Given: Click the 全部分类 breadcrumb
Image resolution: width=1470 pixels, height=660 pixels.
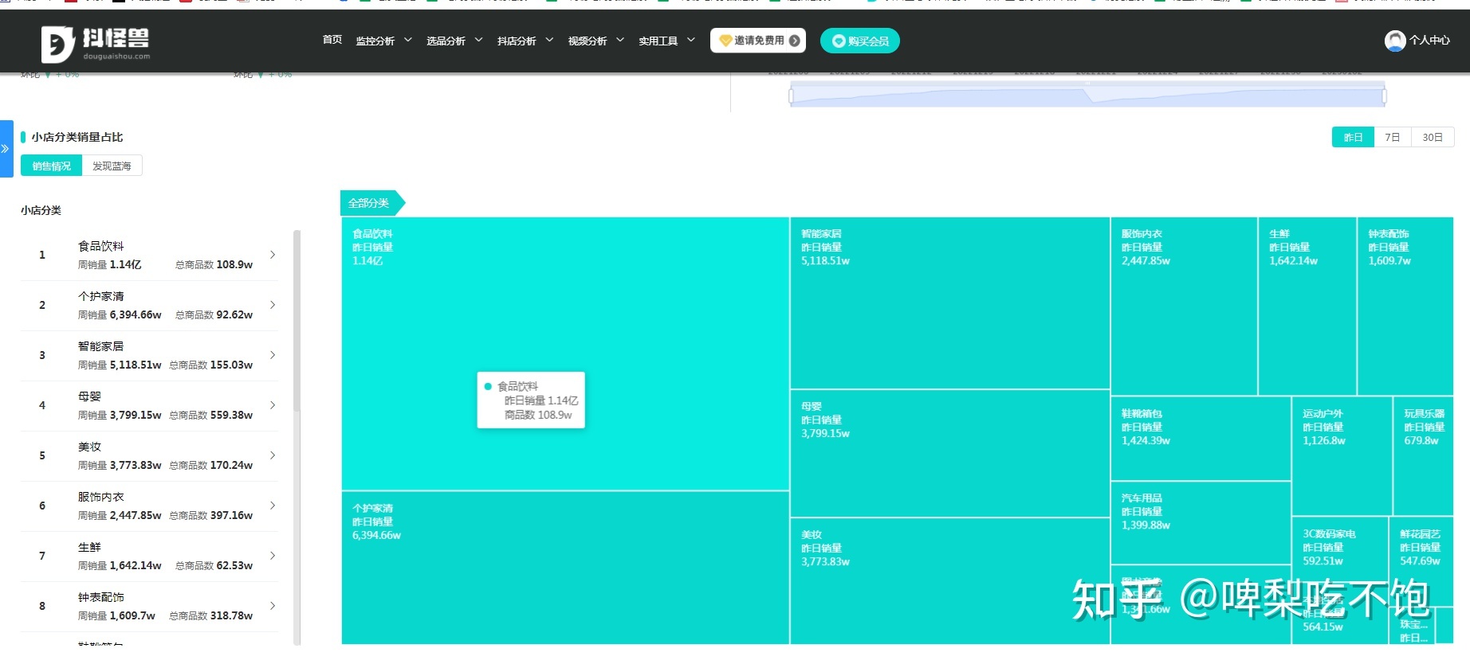Looking at the screenshot, I should [x=372, y=203].
